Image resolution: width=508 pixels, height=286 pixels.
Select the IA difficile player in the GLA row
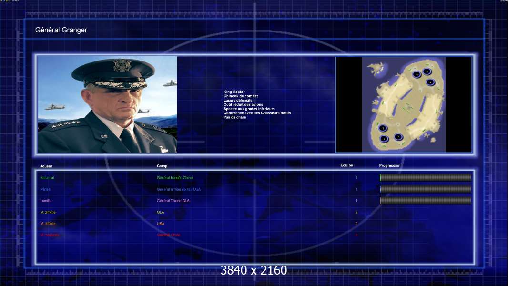[x=48, y=212]
